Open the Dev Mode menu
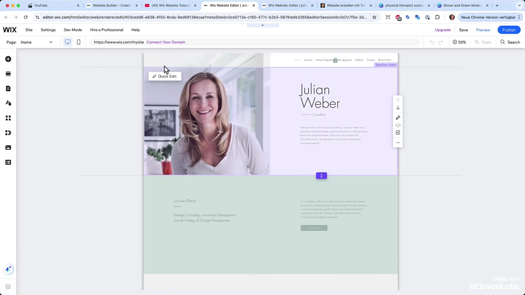Screen dimensions: 525x295 click(73, 30)
